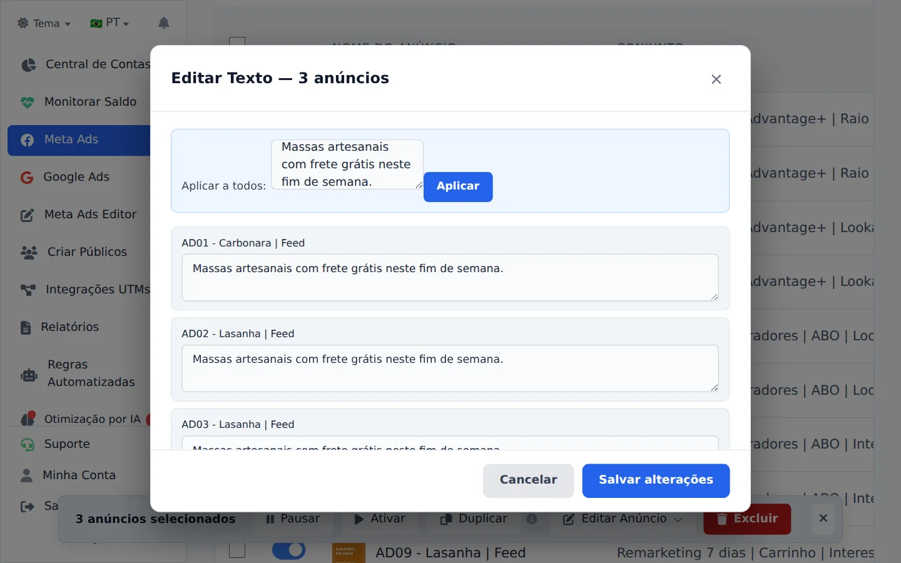Open Minha Conta menu item

tap(80, 475)
